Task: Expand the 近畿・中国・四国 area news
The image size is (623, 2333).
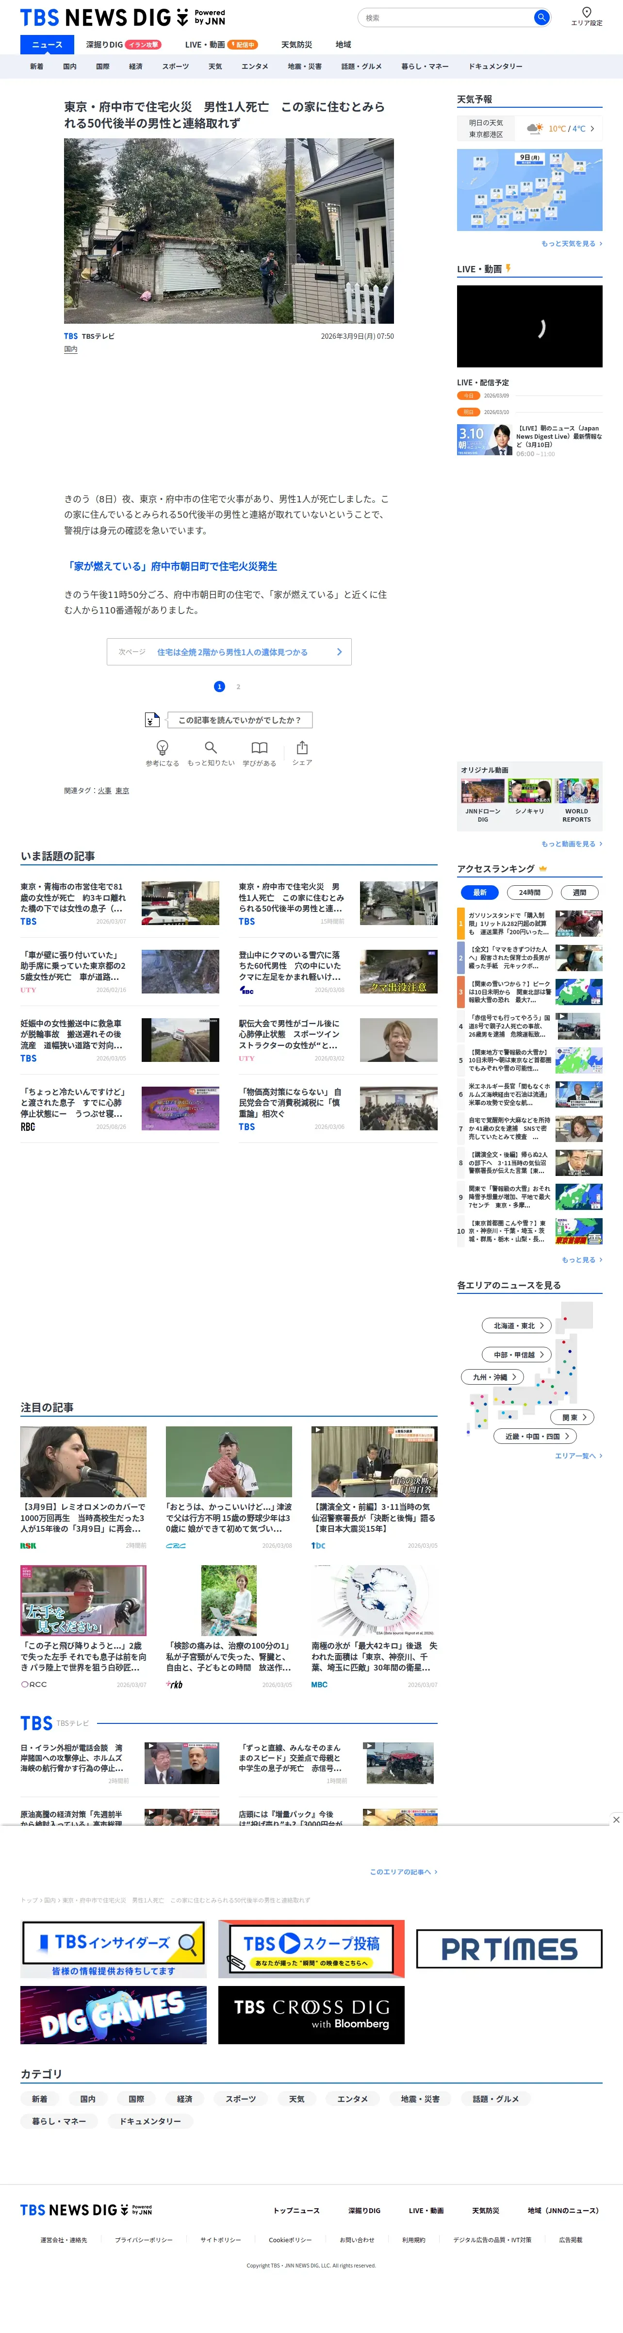Action: (x=535, y=1436)
